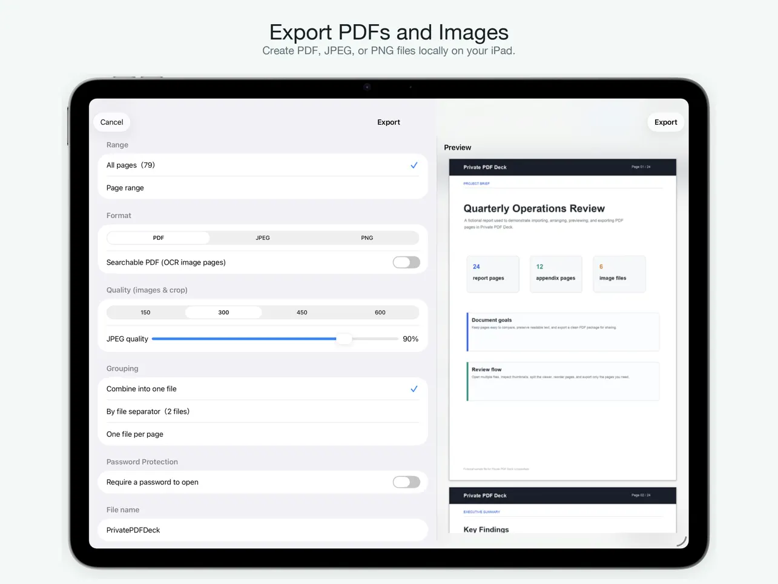
Task: Switch format to PNG
Action: (367, 238)
